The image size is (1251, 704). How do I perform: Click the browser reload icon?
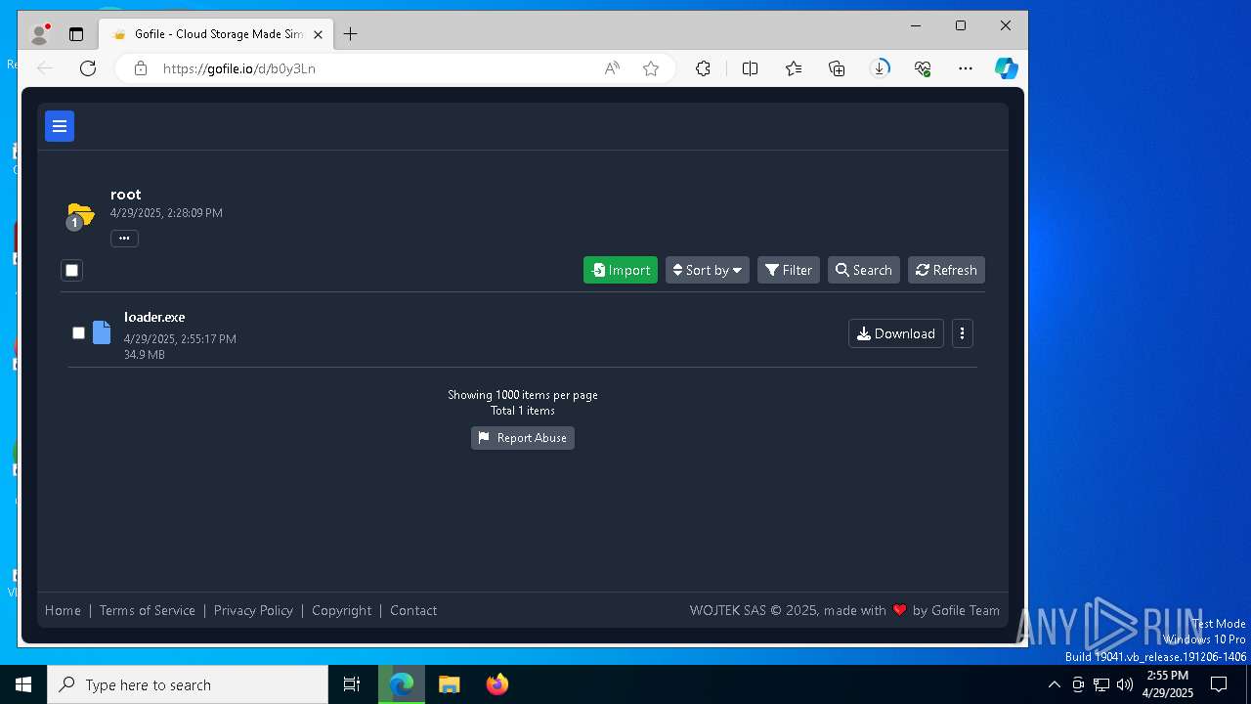coord(88,68)
